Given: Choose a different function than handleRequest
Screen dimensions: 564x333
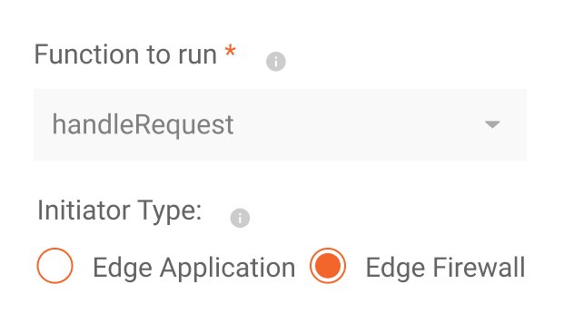Looking at the screenshot, I should click(x=280, y=124).
